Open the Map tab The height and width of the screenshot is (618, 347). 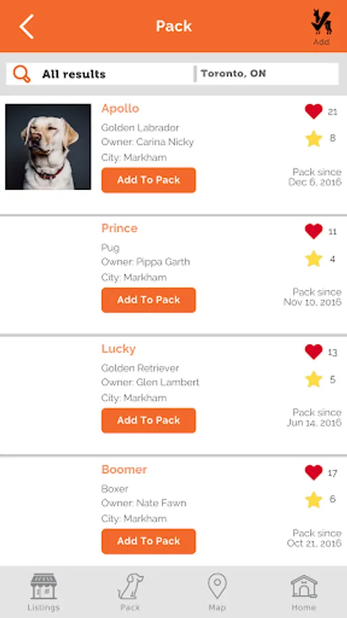[x=217, y=593]
